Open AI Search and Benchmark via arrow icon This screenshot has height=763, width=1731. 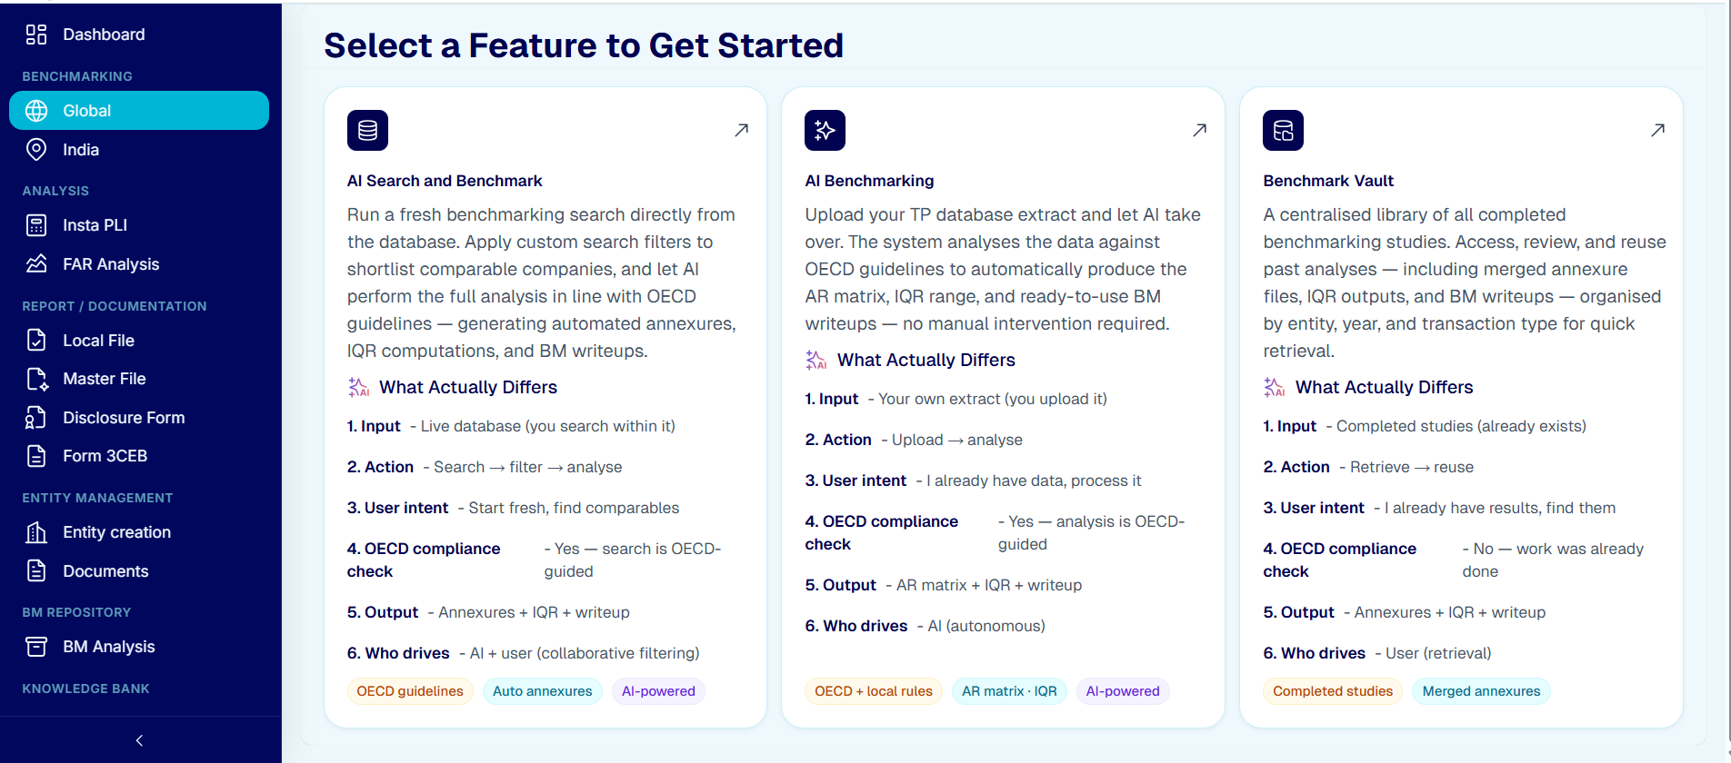(x=742, y=130)
